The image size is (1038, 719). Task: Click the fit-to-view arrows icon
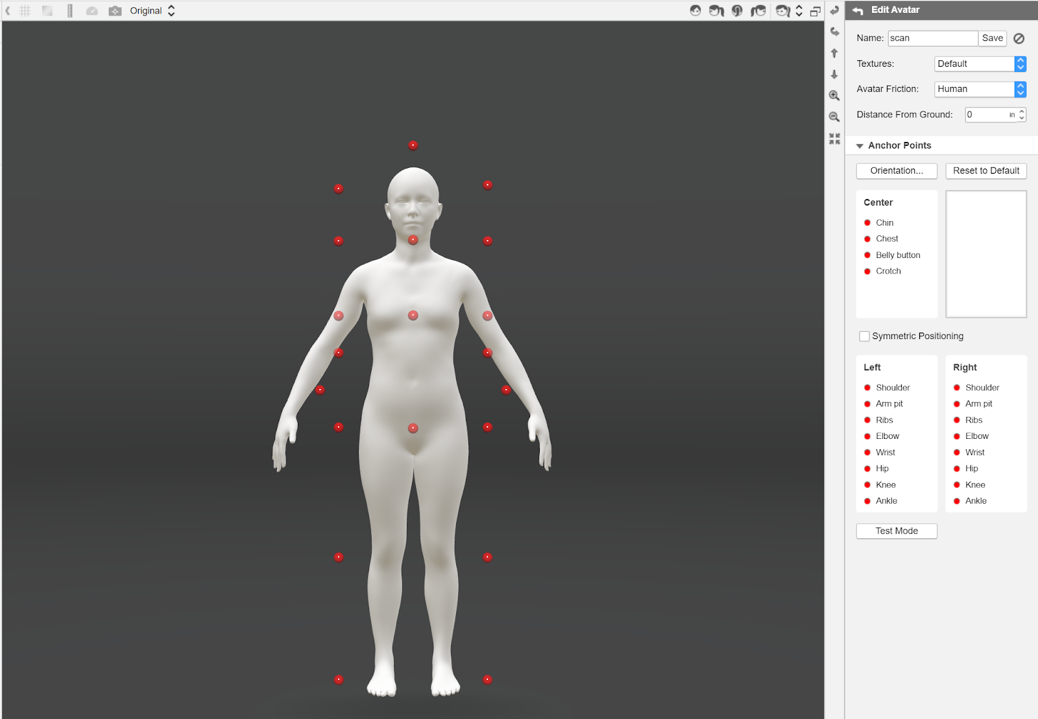(x=834, y=139)
